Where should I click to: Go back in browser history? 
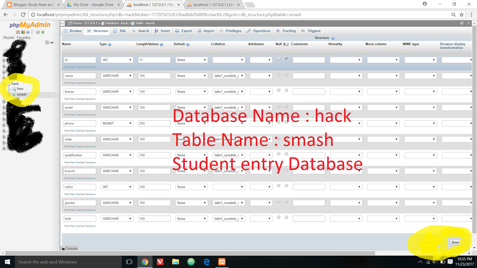6,15
